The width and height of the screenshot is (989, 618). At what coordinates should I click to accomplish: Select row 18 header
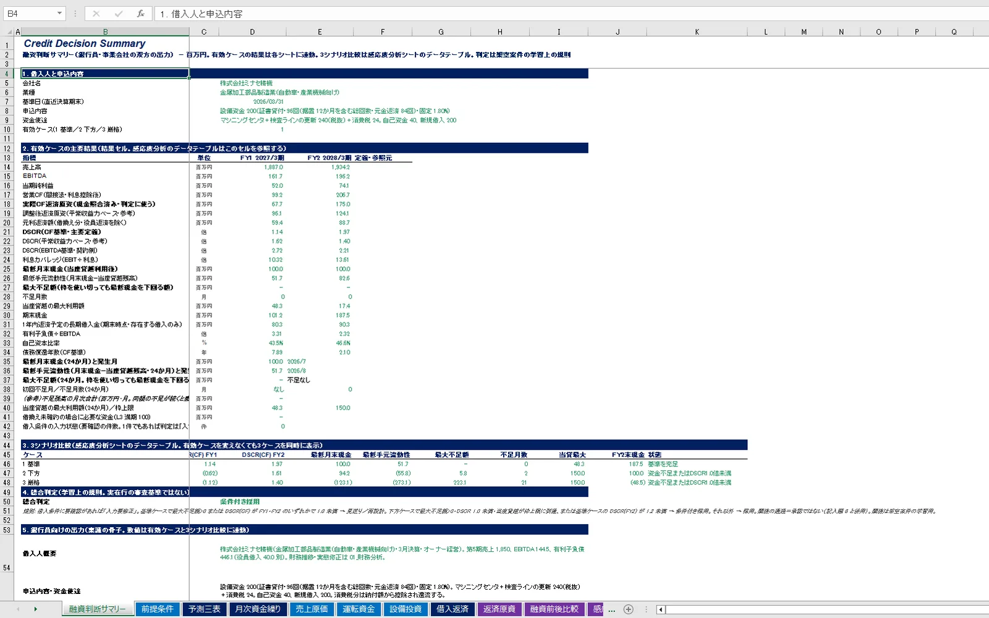[7, 204]
